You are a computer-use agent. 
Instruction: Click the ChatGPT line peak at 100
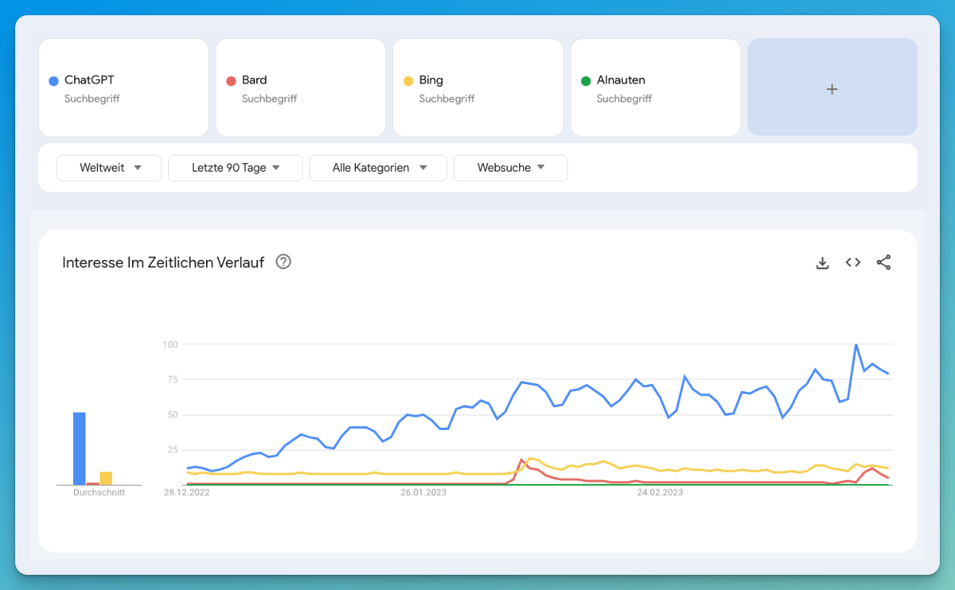tap(856, 345)
